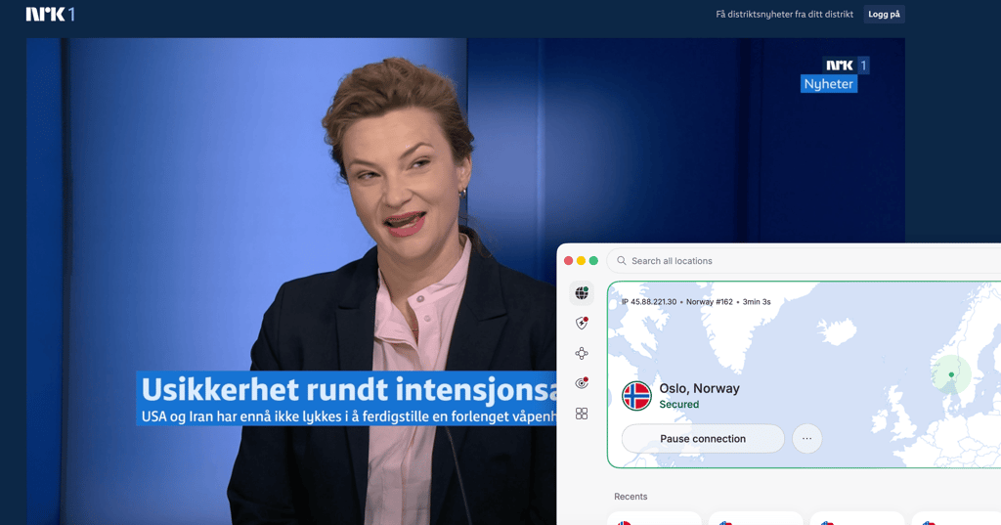
Task: Click the NRK1 logo in page header
Action: pyautogui.click(x=51, y=14)
